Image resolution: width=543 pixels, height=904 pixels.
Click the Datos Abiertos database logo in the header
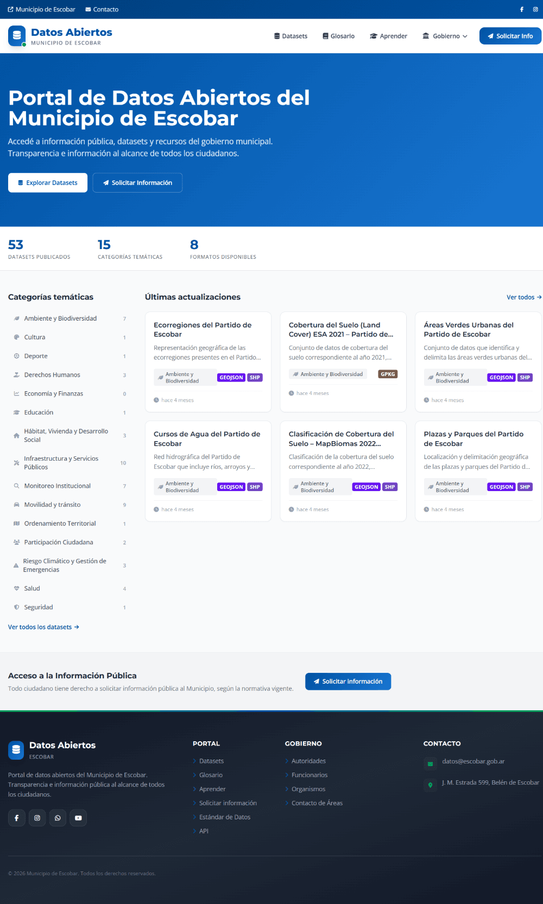(x=17, y=36)
